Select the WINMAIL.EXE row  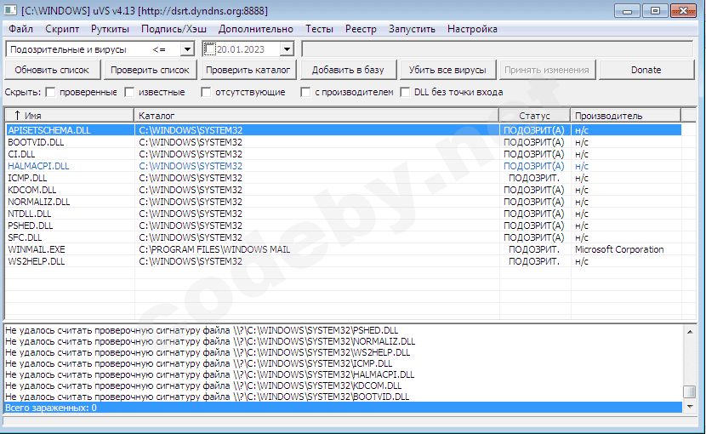344,249
